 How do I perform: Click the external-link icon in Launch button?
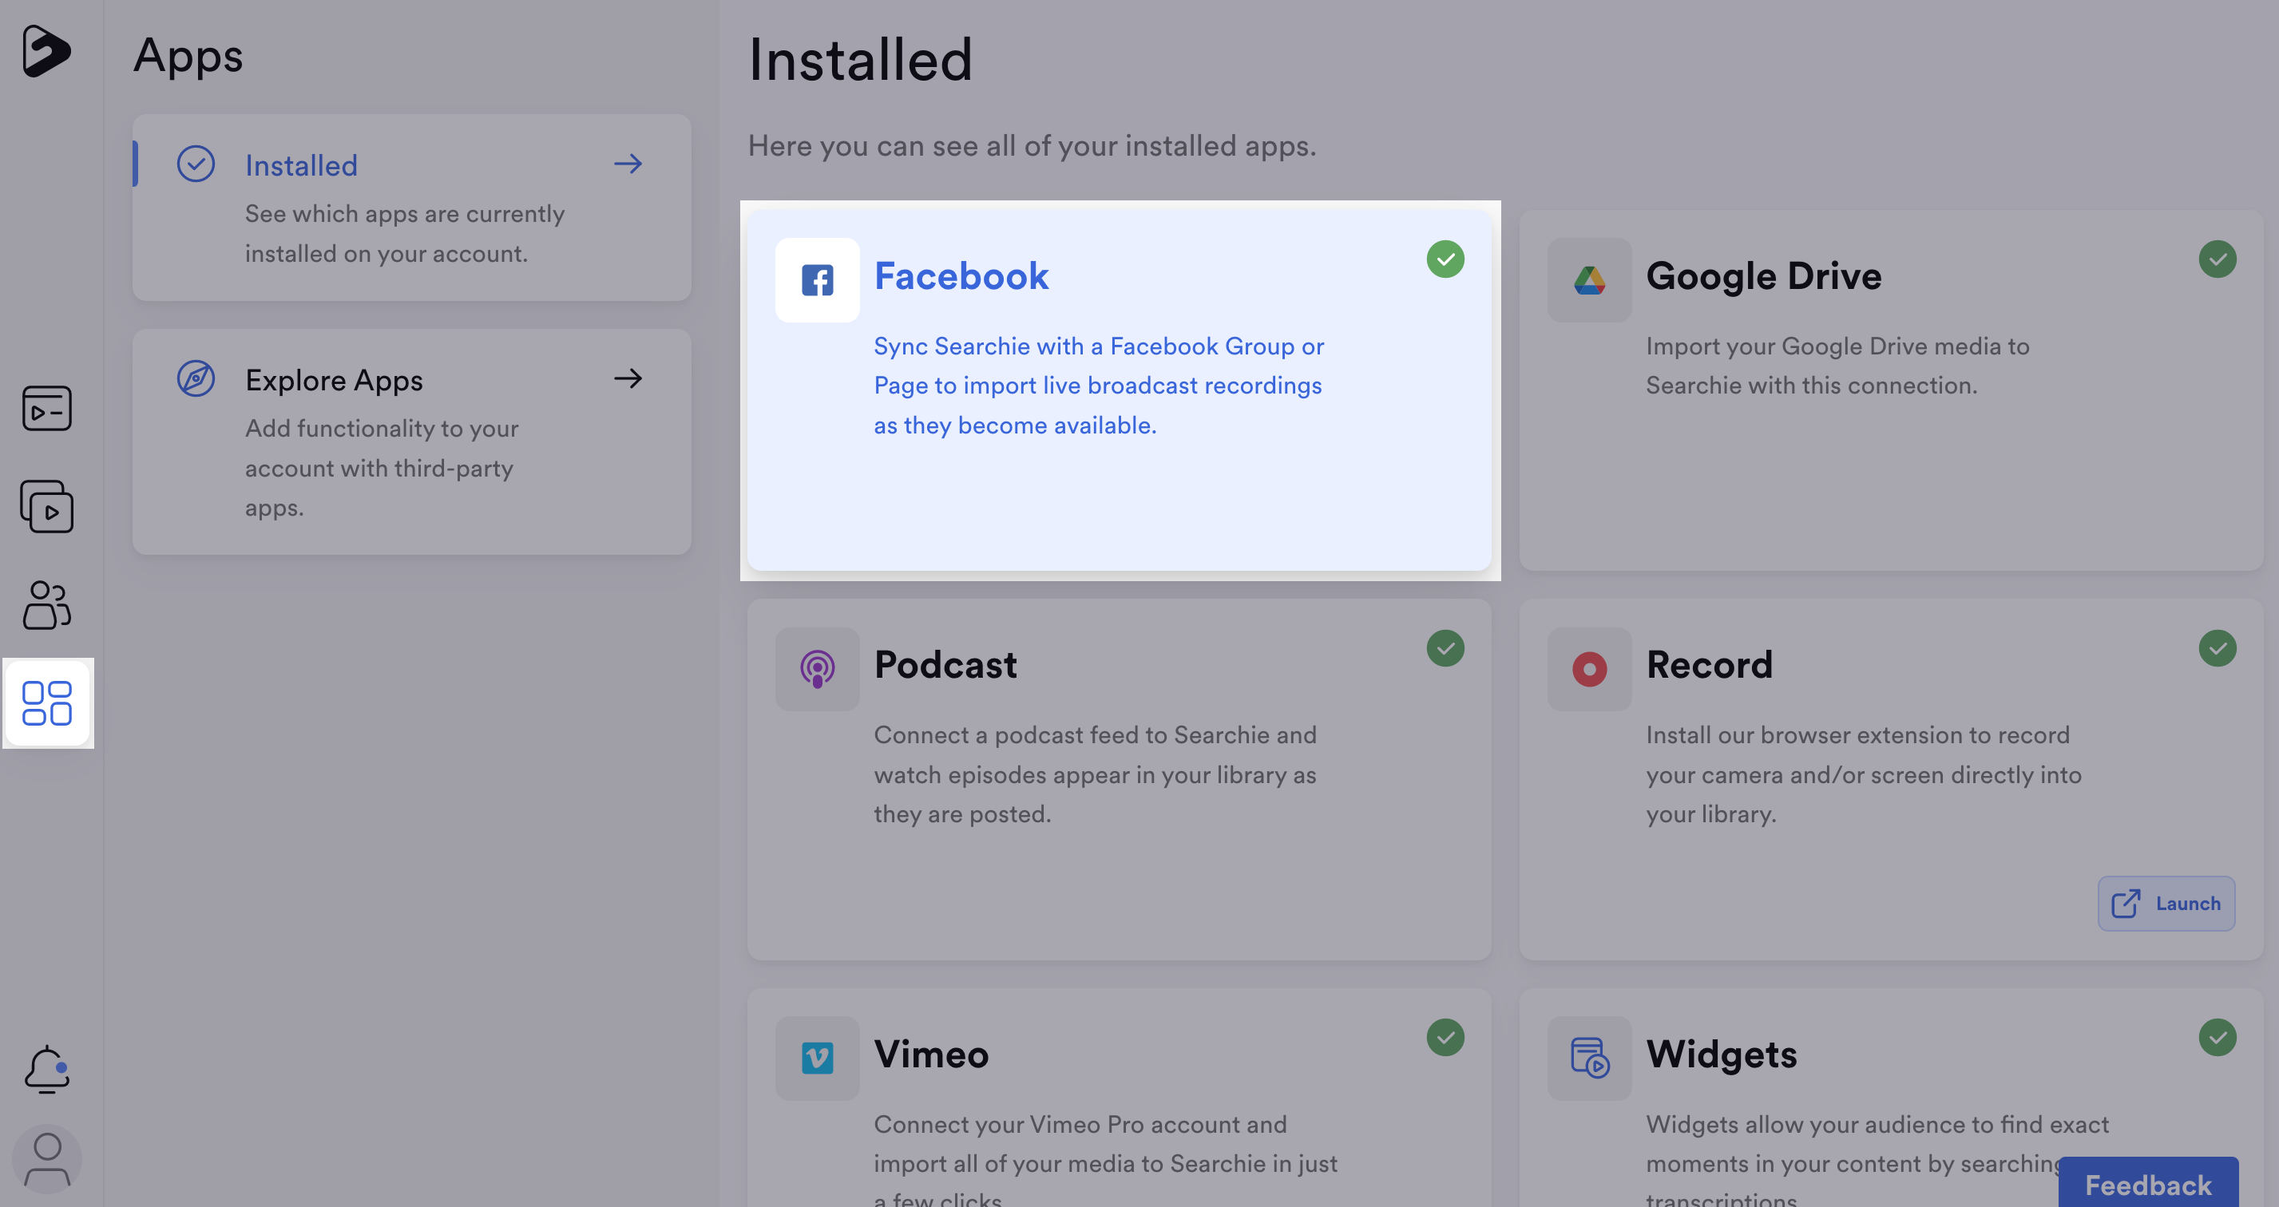pos(2126,904)
